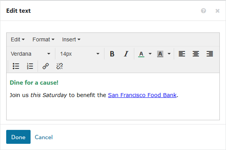226x150 pixels.
Task: Align text left
Action: click(182, 54)
